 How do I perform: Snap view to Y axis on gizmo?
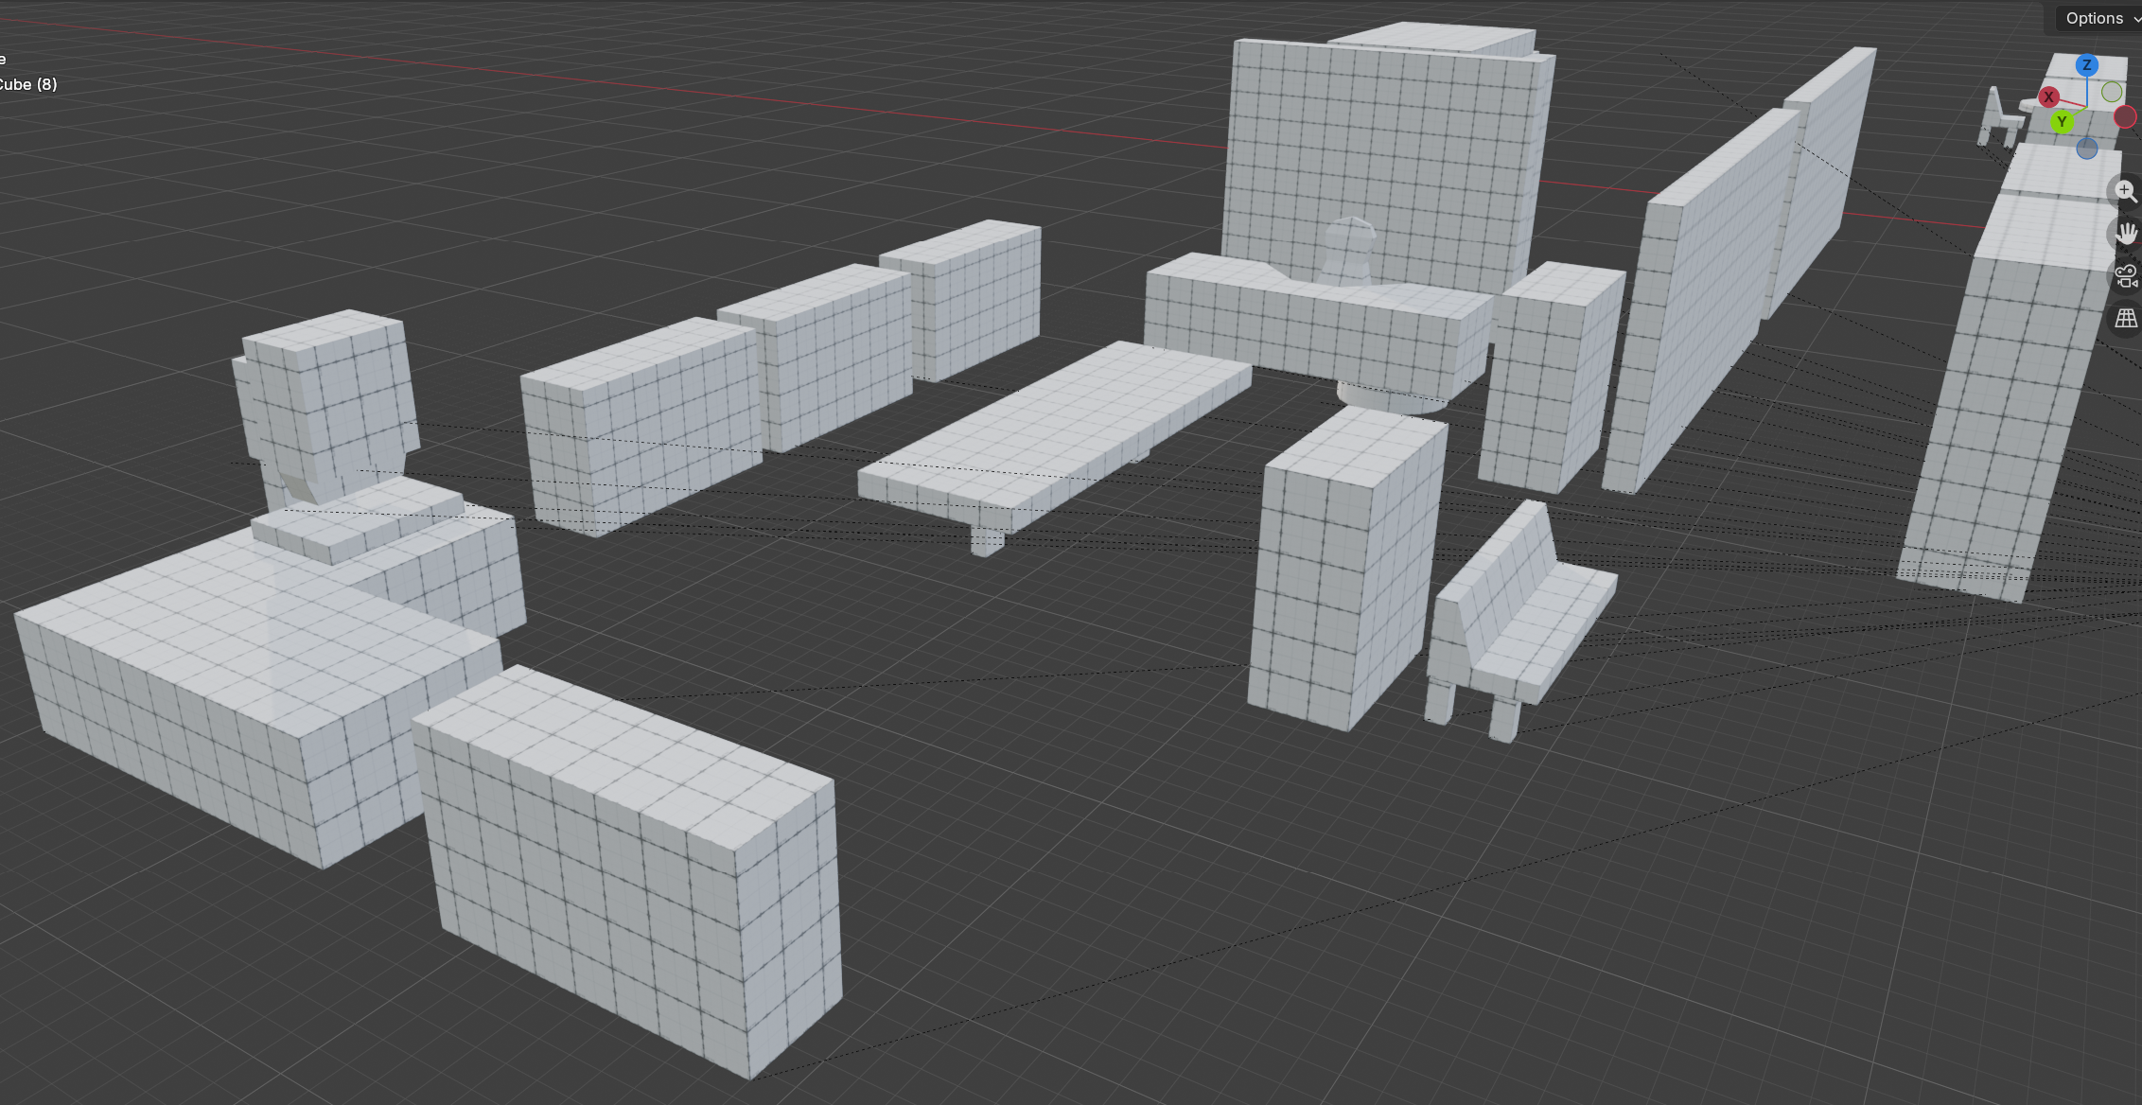(x=2063, y=122)
